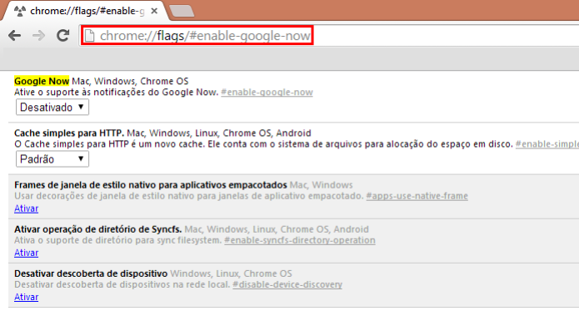579x311 pixels.
Task: Close the chrome://flags tab
Action: pos(154,11)
